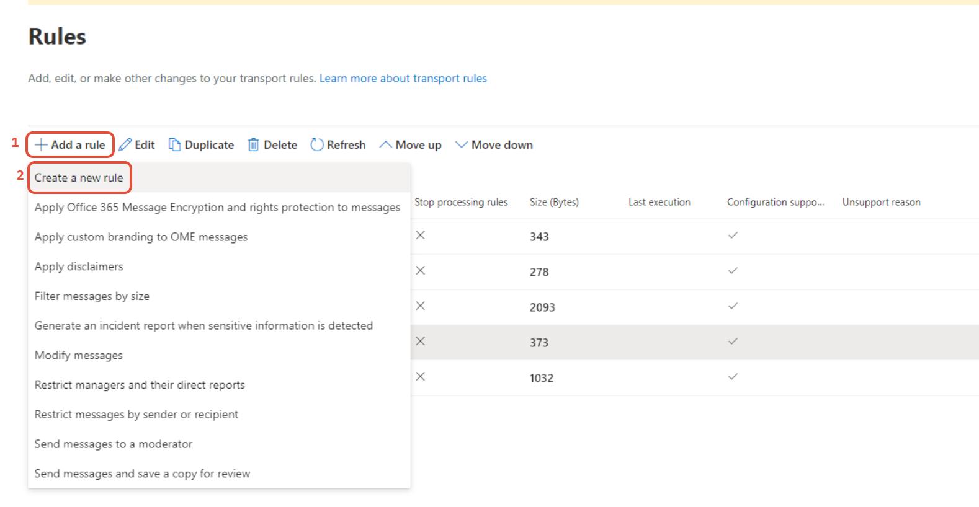Click the checkmark in the 2093 bytes row

click(x=733, y=306)
